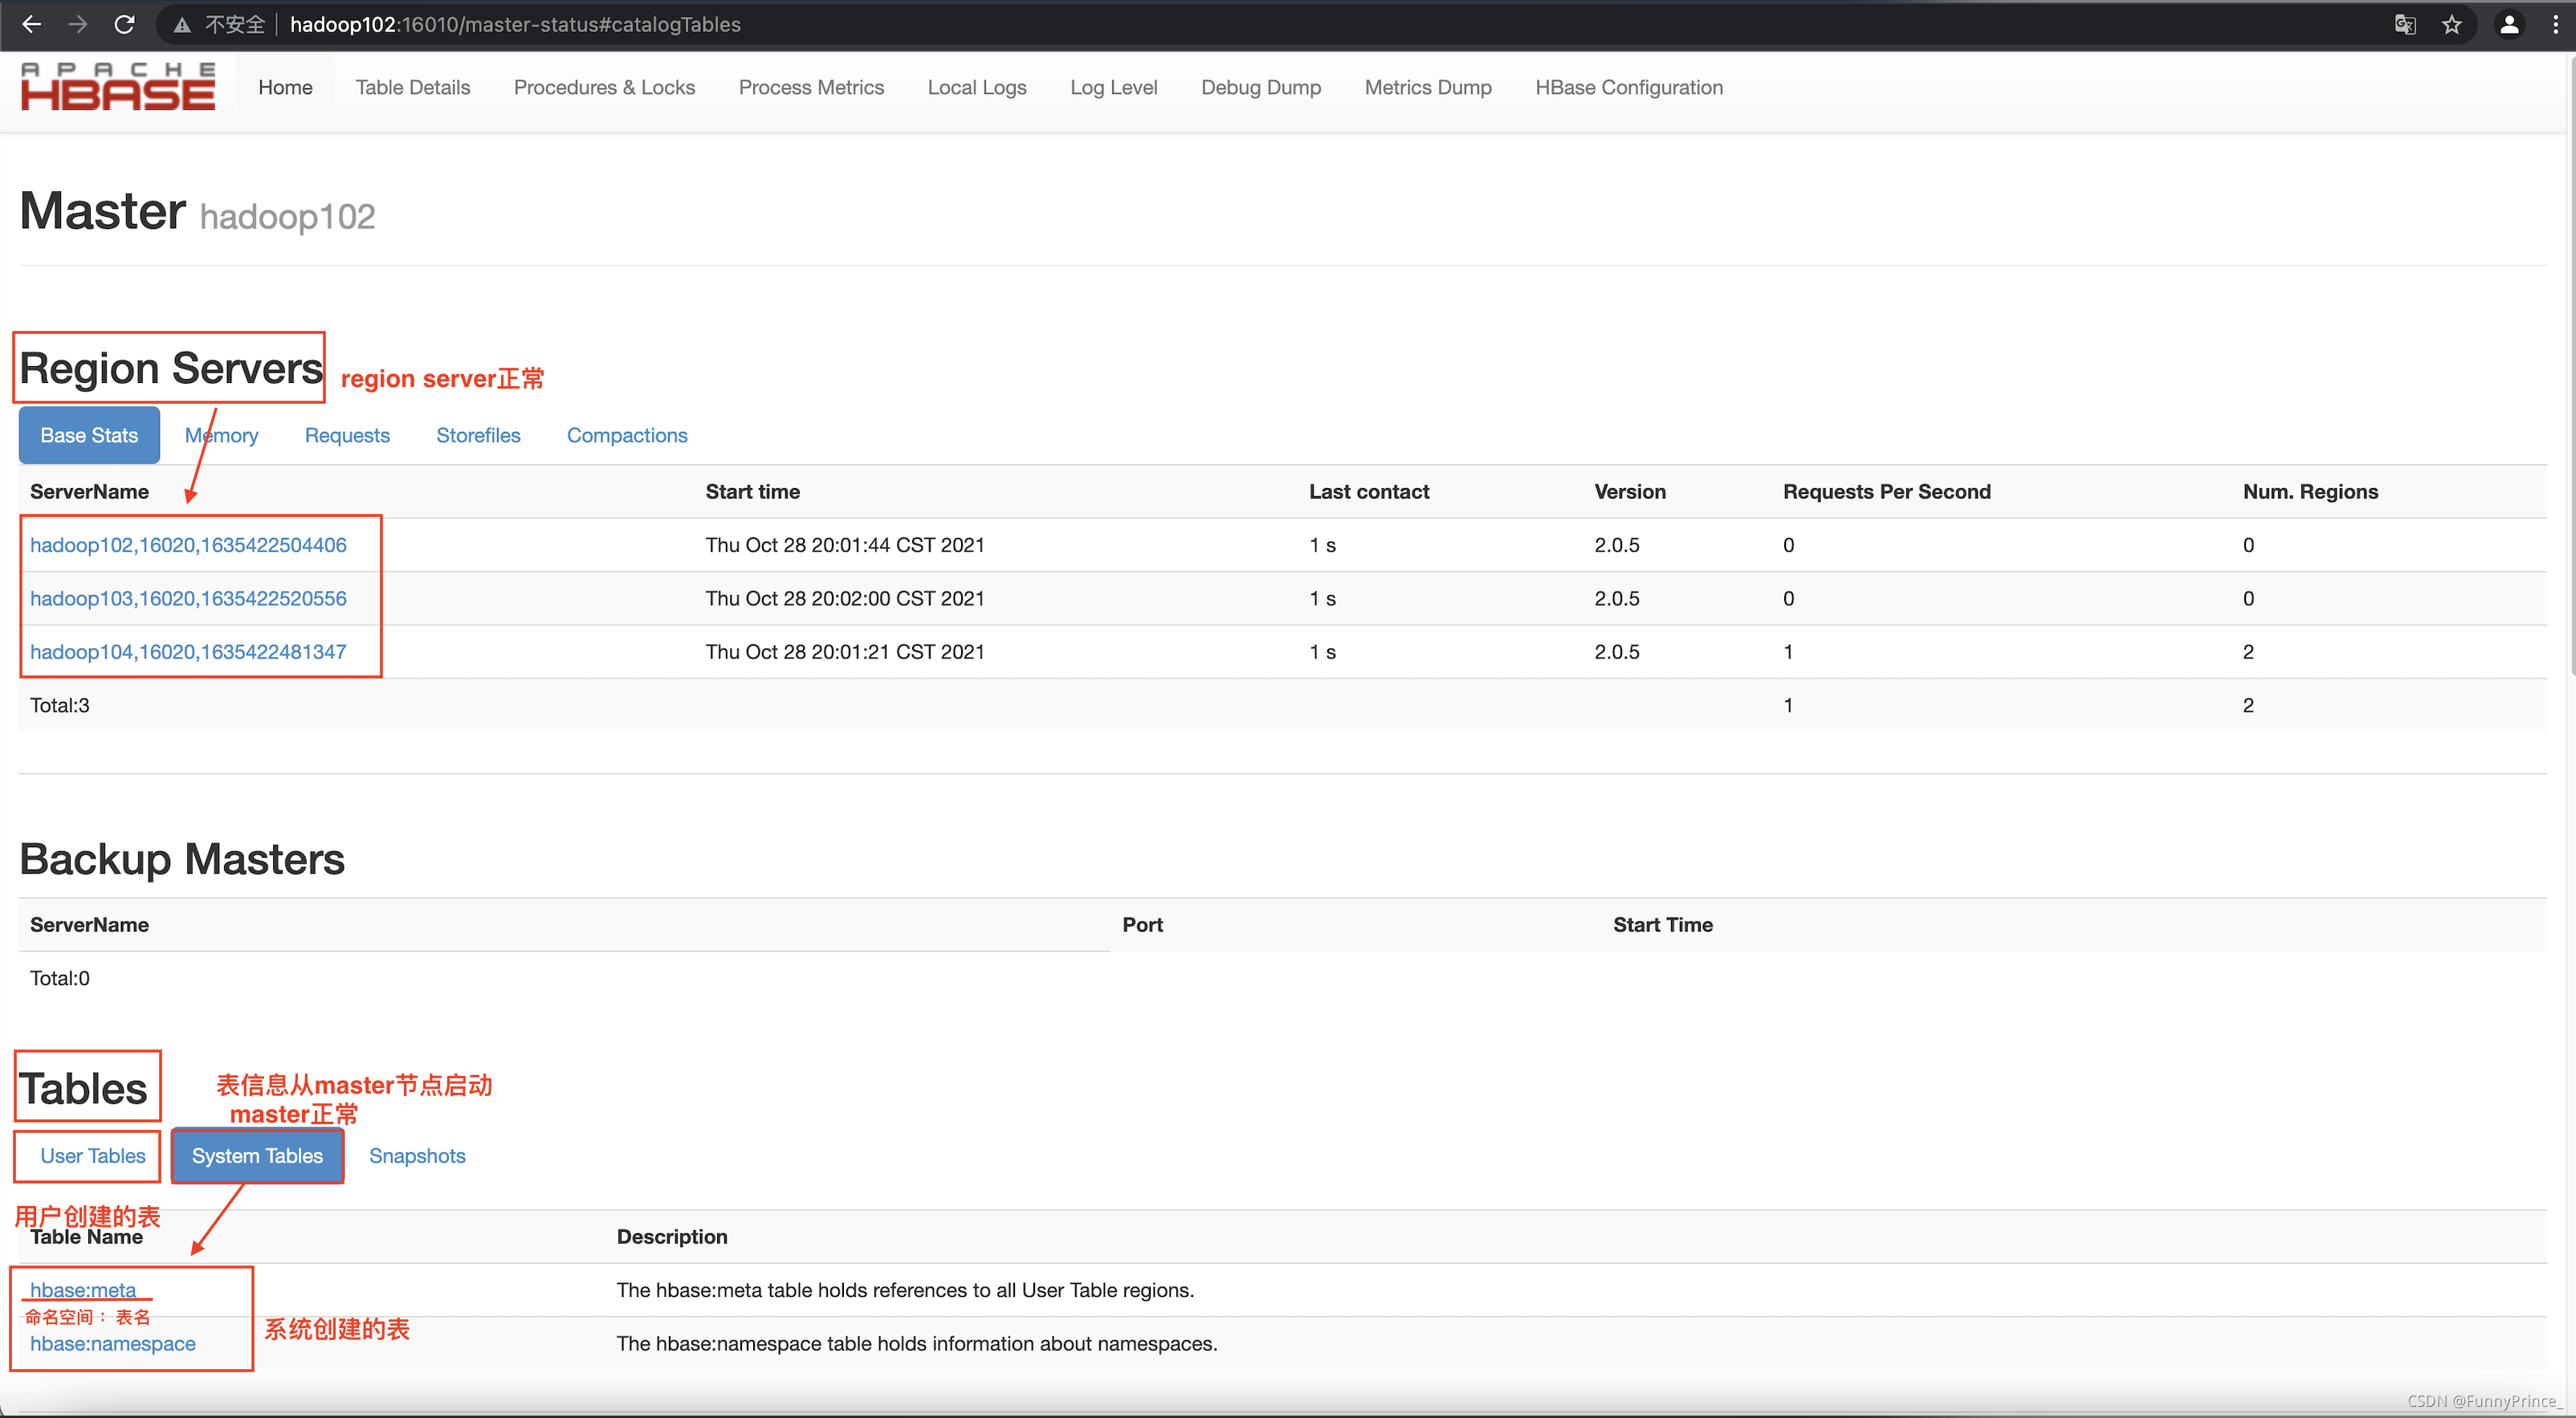This screenshot has width=2576, height=1418.
Task: Switch to the Compactions tab
Action: (x=627, y=436)
